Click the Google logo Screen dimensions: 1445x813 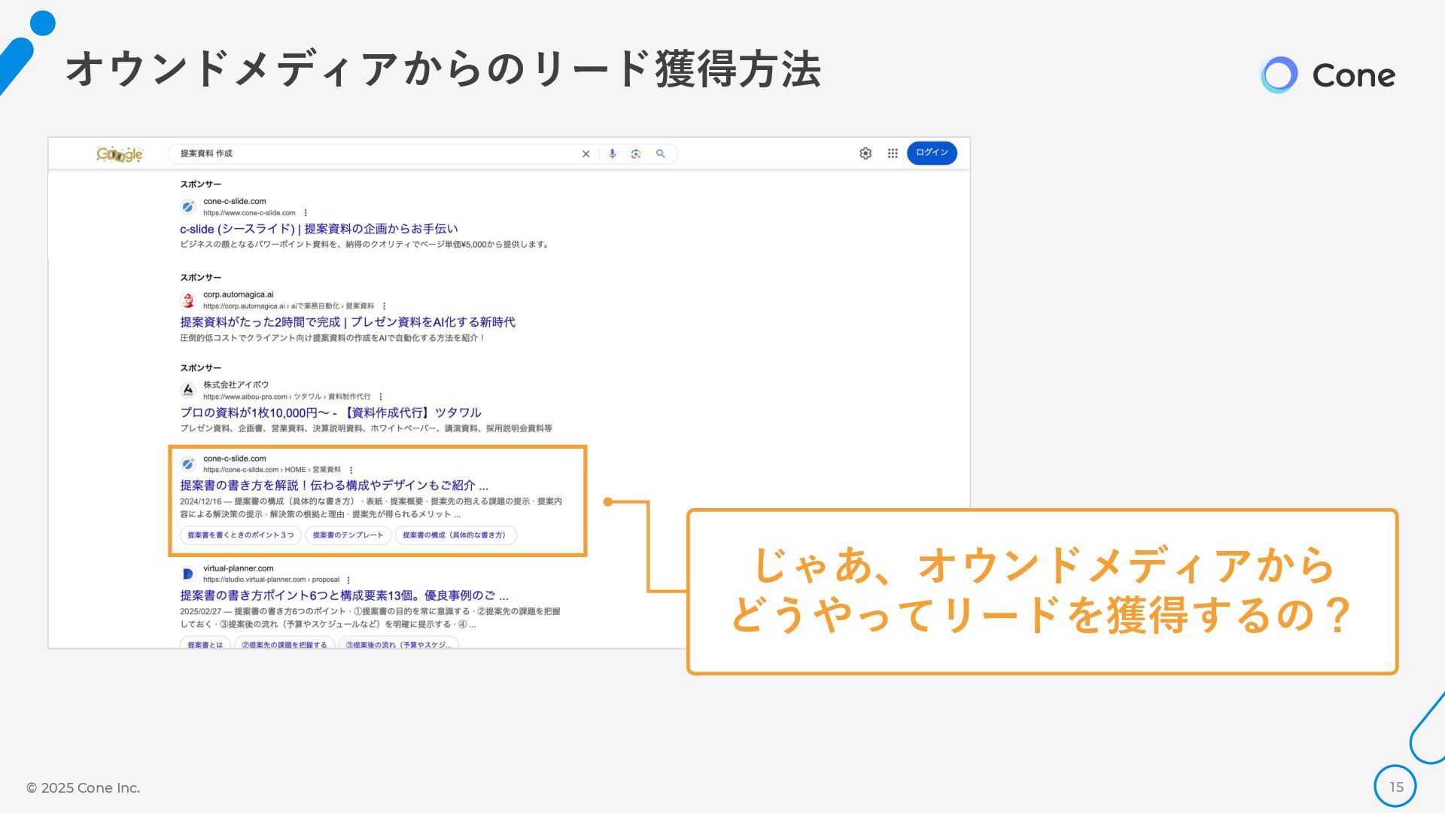pyautogui.click(x=120, y=154)
